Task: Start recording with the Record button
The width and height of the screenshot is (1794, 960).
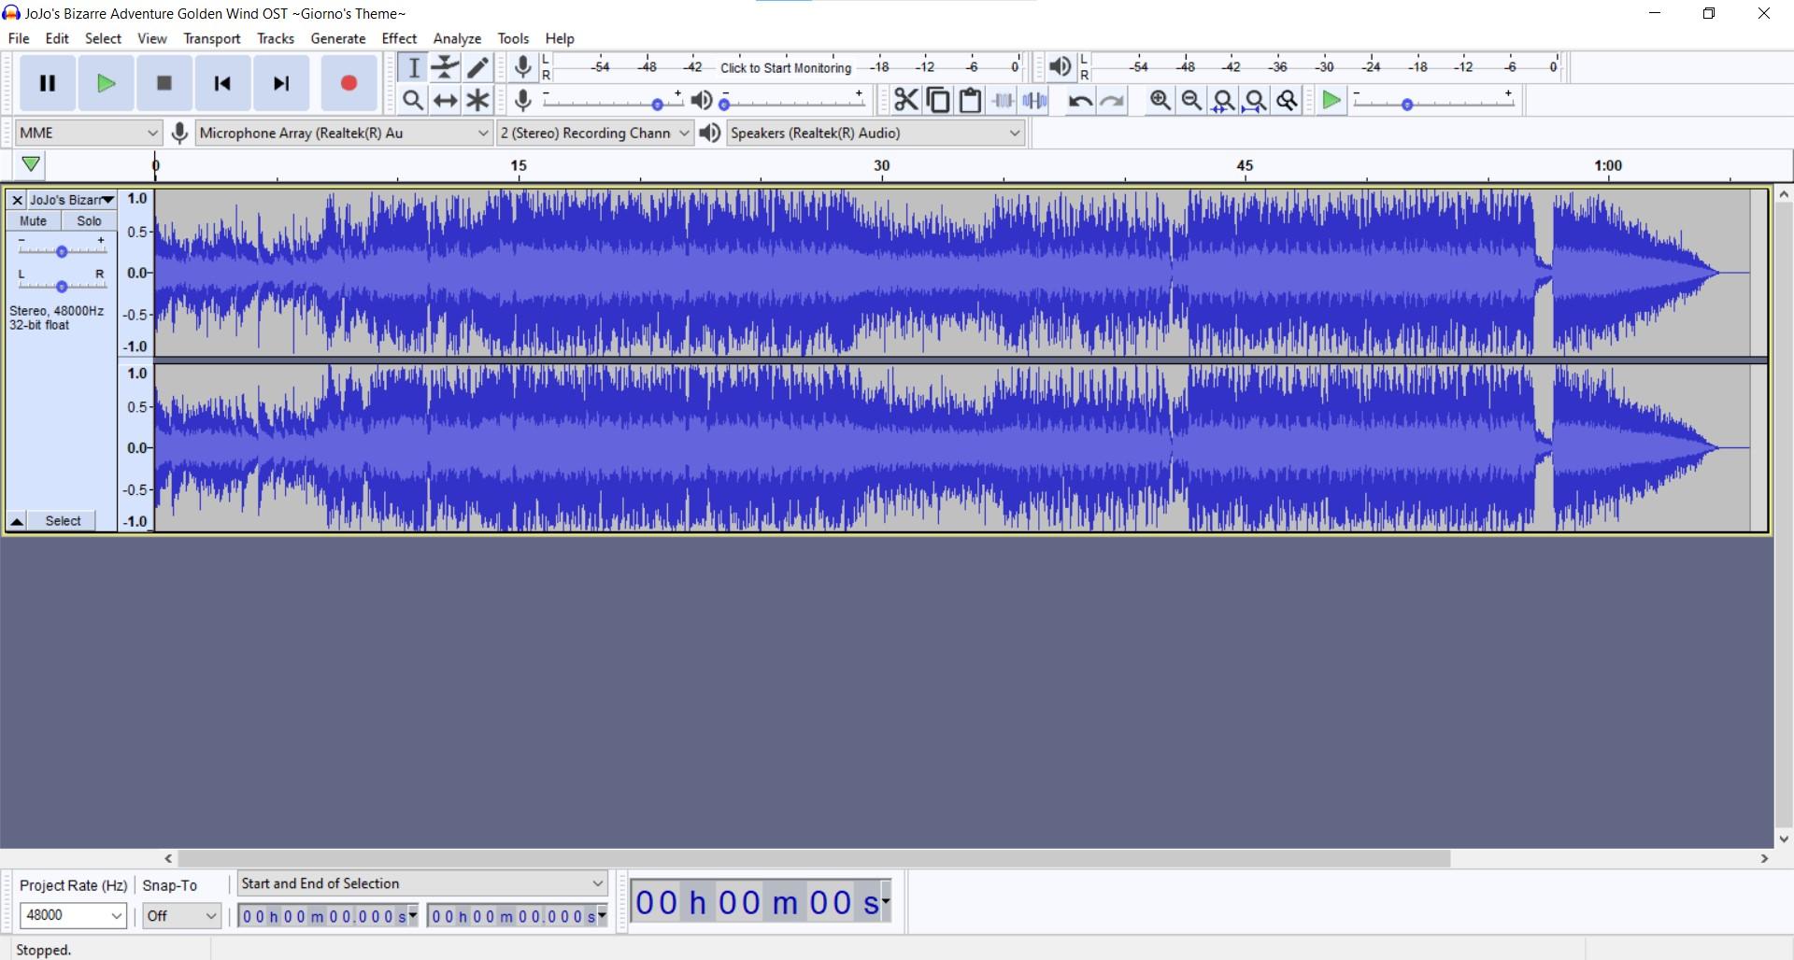Action: [x=349, y=83]
